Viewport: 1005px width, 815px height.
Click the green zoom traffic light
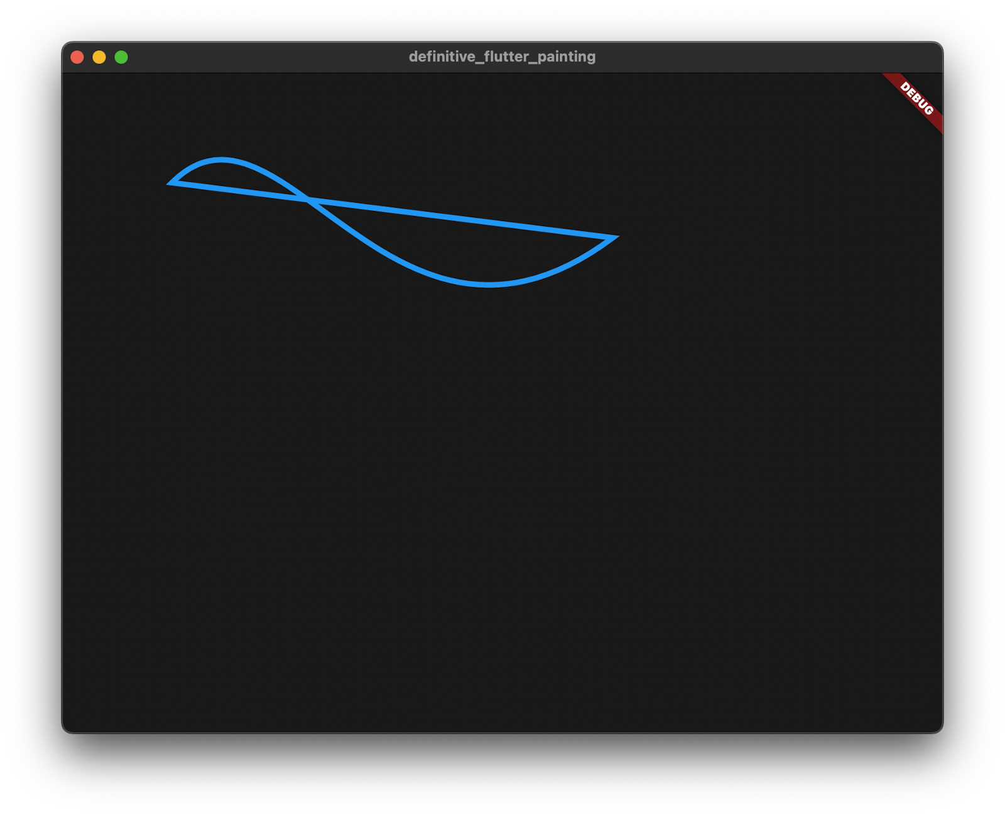121,57
